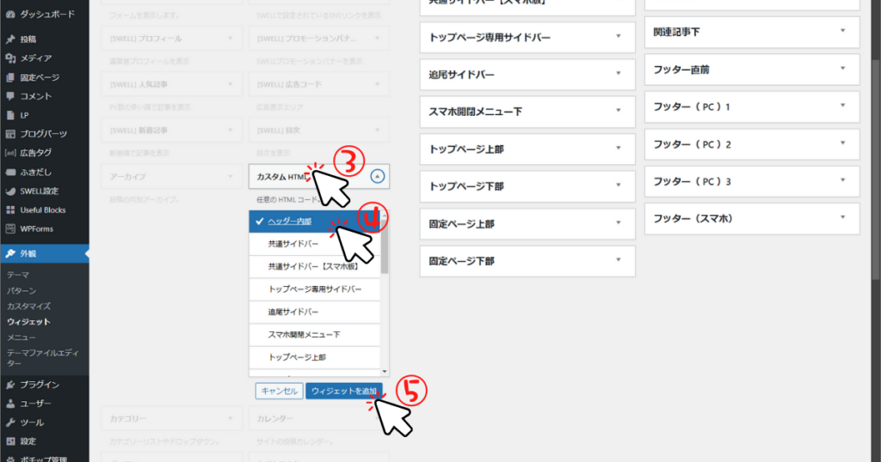This screenshot has width=881, height=462.
Task: Click the ツール wrench icon
Action: point(10,422)
